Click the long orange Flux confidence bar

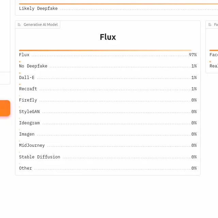coord(105,50)
